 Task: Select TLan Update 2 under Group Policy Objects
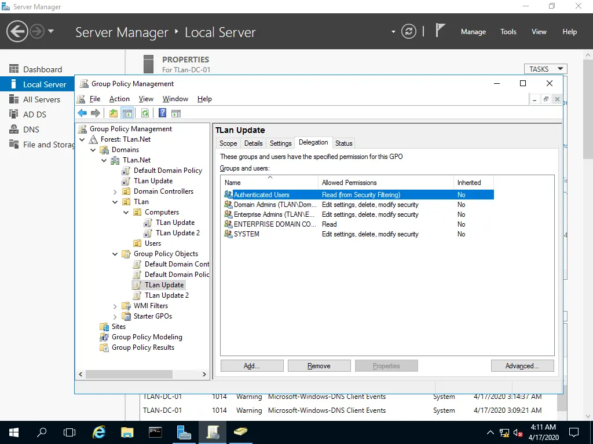166,295
